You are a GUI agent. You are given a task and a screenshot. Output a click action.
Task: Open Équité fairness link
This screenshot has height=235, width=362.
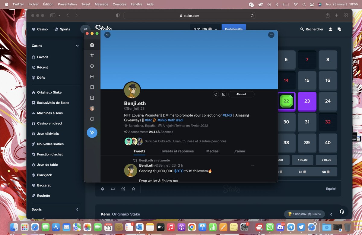tap(331, 189)
